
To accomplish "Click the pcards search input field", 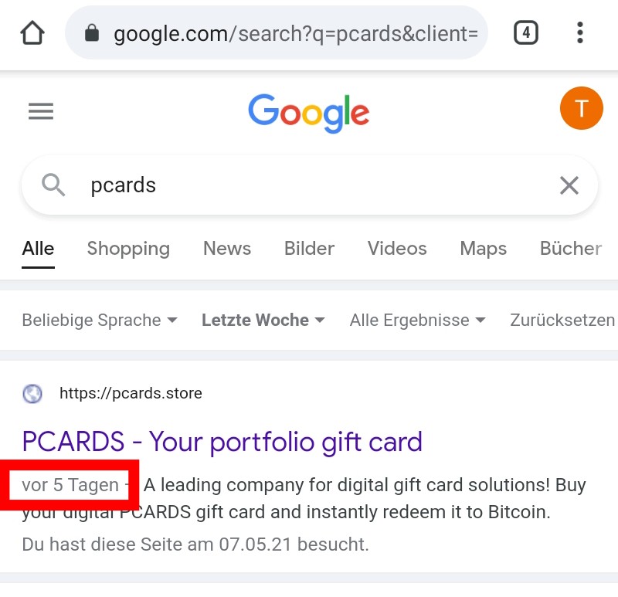I will 309,185.
